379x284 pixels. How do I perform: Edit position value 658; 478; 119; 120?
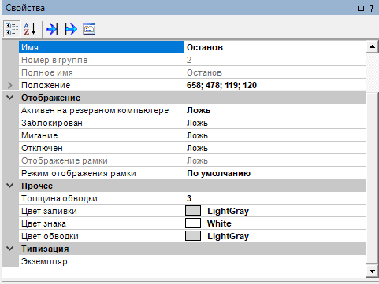(x=275, y=85)
